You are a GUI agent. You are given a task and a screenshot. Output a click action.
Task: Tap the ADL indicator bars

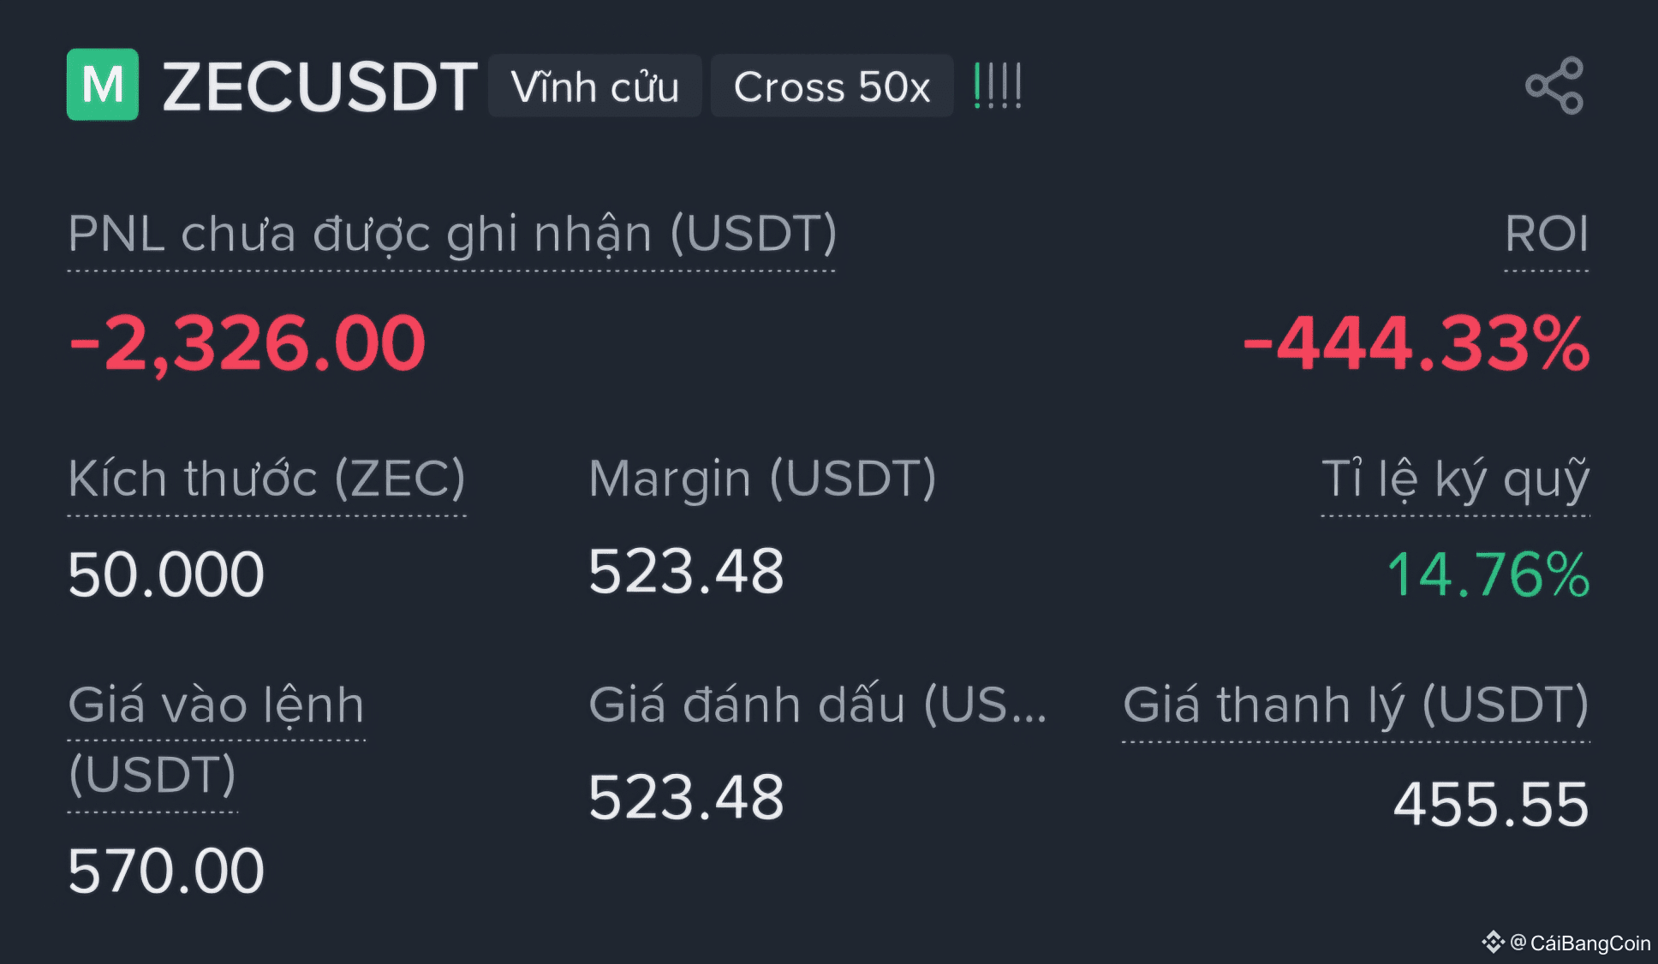click(x=998, y=86)
